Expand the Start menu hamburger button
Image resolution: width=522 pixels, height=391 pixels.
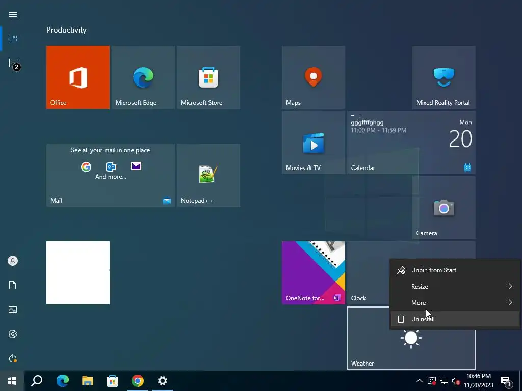point(13,14)
